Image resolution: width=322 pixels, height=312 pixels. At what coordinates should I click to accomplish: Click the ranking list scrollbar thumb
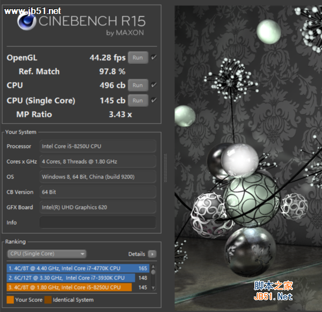[153, 272]
